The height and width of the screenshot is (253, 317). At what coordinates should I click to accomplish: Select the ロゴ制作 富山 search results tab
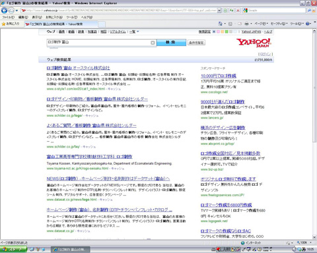pos(60,24)
